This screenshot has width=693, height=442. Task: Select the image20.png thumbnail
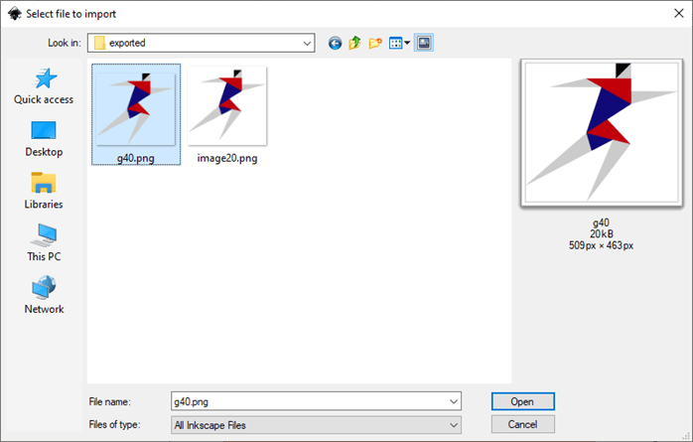227,106
